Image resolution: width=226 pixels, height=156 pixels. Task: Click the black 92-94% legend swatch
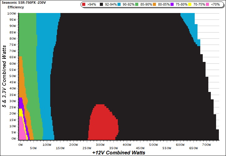coord(101,5)
